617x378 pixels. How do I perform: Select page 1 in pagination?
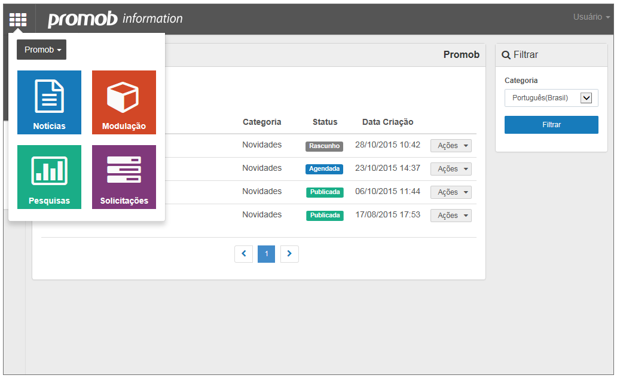click(x=267, y=254)
